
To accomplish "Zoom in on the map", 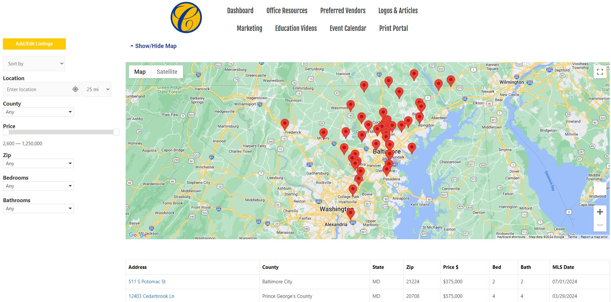I will coord(600,212).
